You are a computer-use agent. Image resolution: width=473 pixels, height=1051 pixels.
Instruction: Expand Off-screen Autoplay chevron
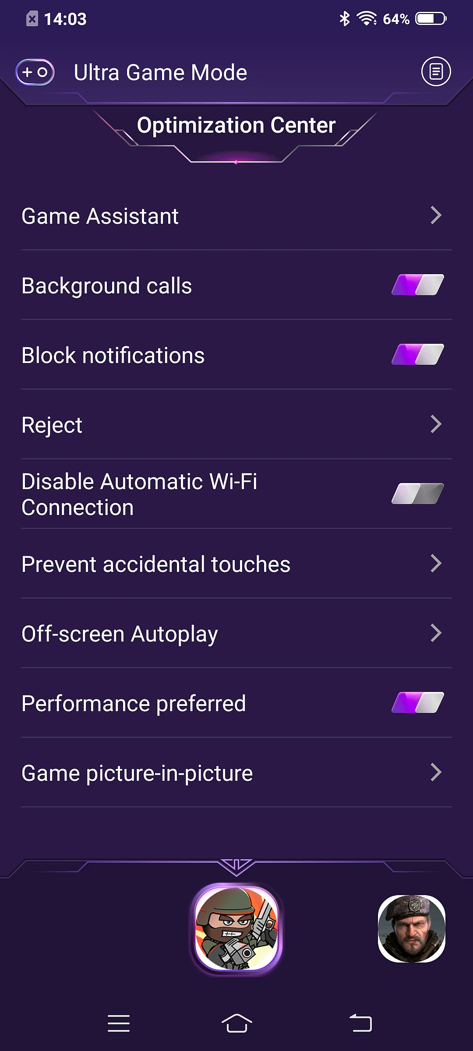click(436, 633)
